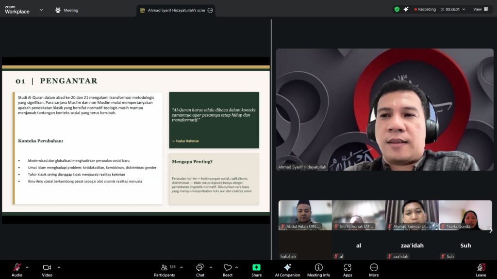Viewport: 497px width, 279px height.
Task: Open screen share options ellipsis menu
Action: pos(210,10)
